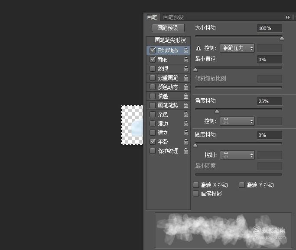The width and height of the screenshot is (296, 250).
Task: Check the 画笔投影 option
Action: [196, 193]
